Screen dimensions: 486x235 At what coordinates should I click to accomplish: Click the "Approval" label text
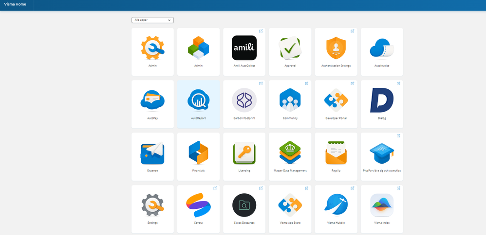pos(290,66)
